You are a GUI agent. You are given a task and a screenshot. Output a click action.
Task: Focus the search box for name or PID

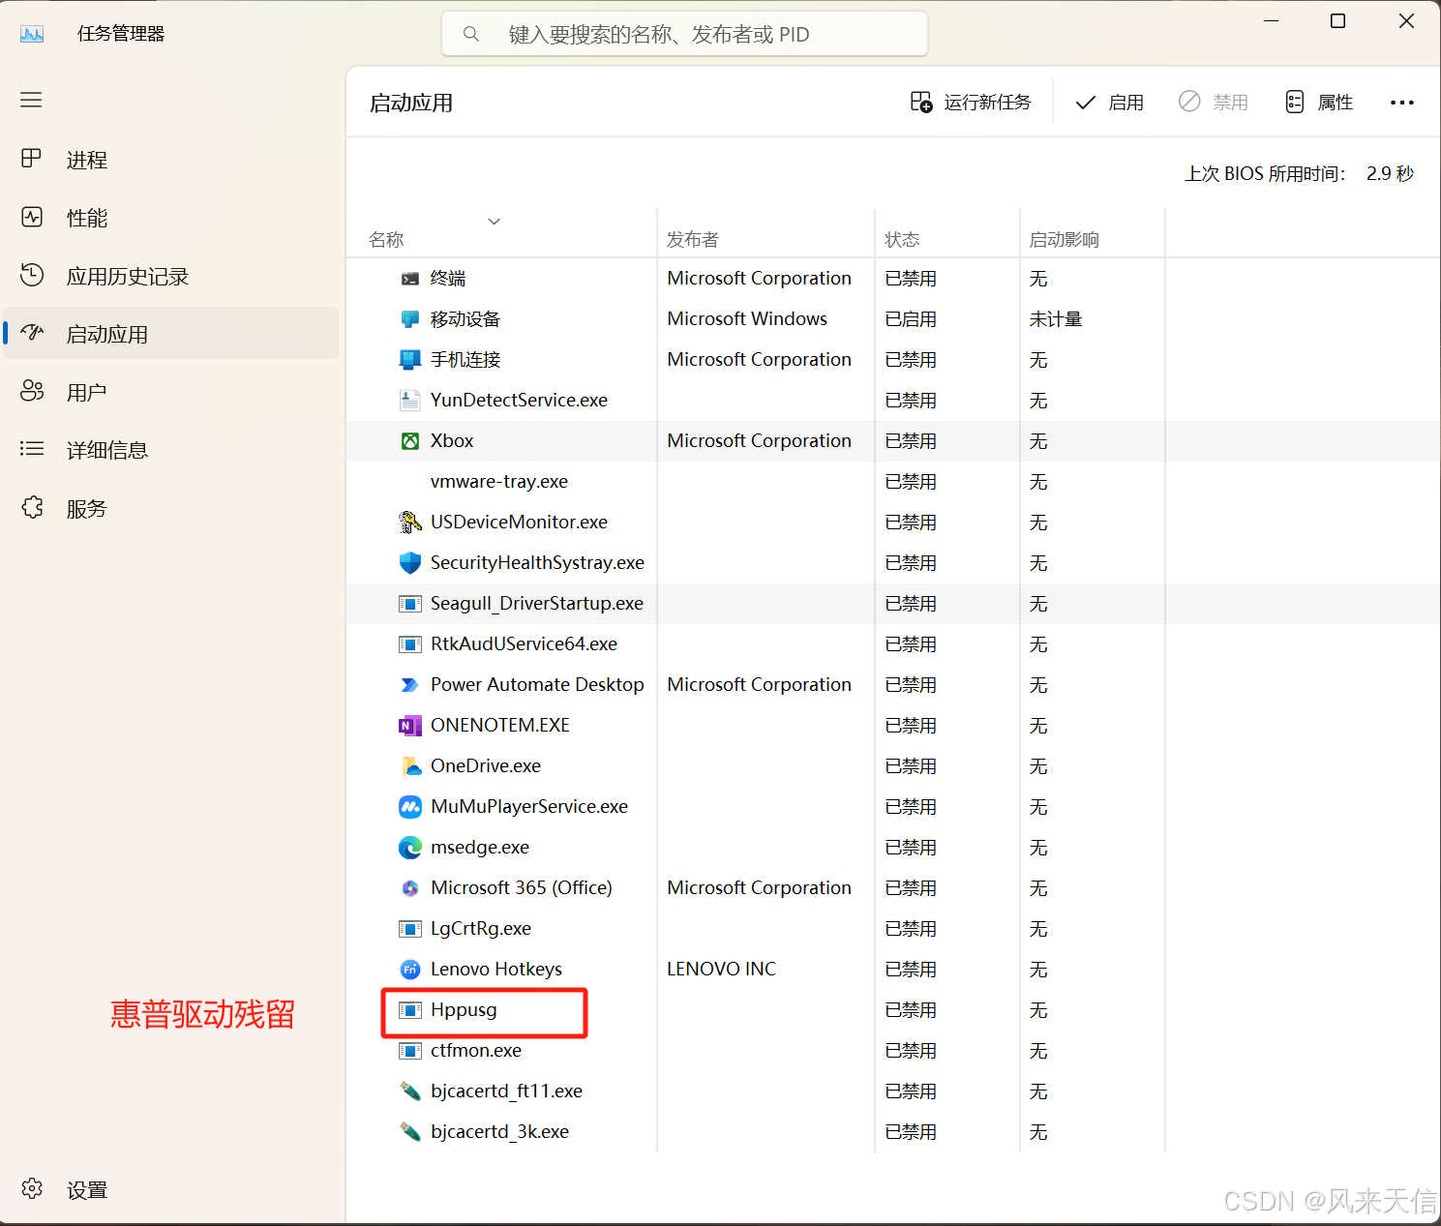(x=684, y=34)
